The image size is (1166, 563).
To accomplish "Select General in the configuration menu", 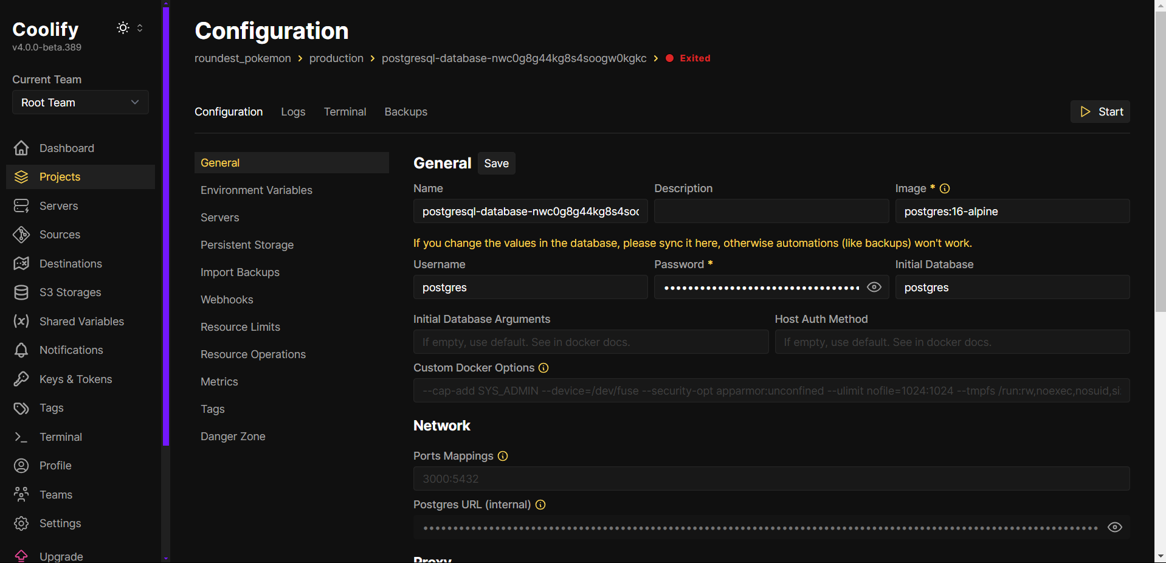I will tap(292, 163).
